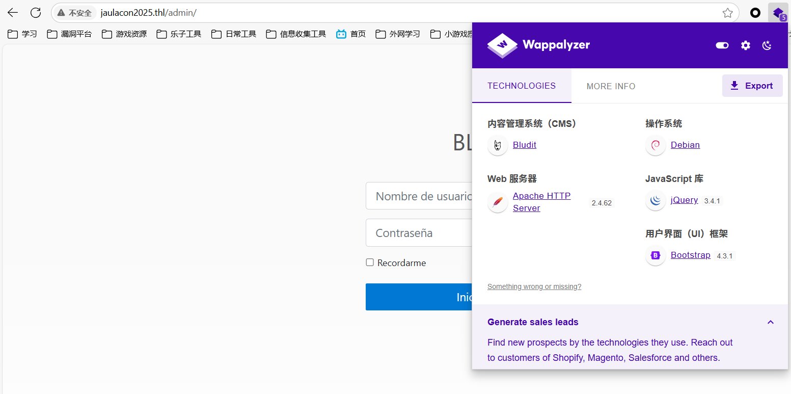Open Wappalyzer settings gear

pos(746,45)
